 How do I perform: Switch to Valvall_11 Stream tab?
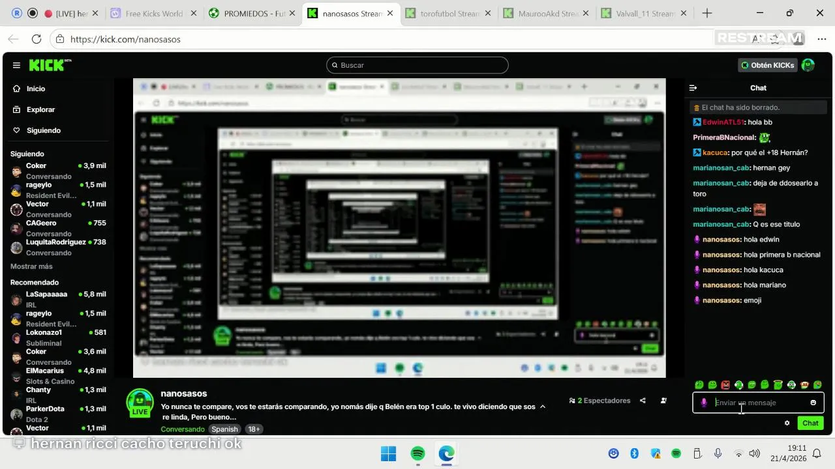pos(644,13)
